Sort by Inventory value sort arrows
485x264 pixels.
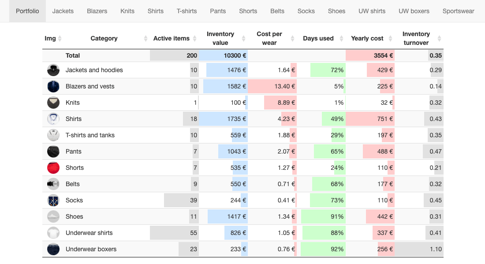(243, 39)
